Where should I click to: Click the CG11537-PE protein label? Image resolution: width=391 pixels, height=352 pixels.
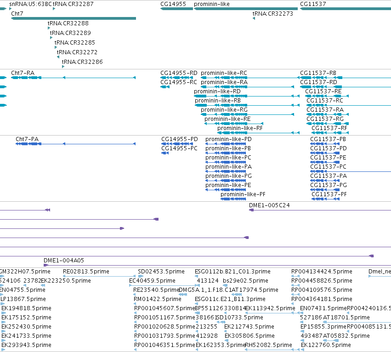click(x=328, y=158)
